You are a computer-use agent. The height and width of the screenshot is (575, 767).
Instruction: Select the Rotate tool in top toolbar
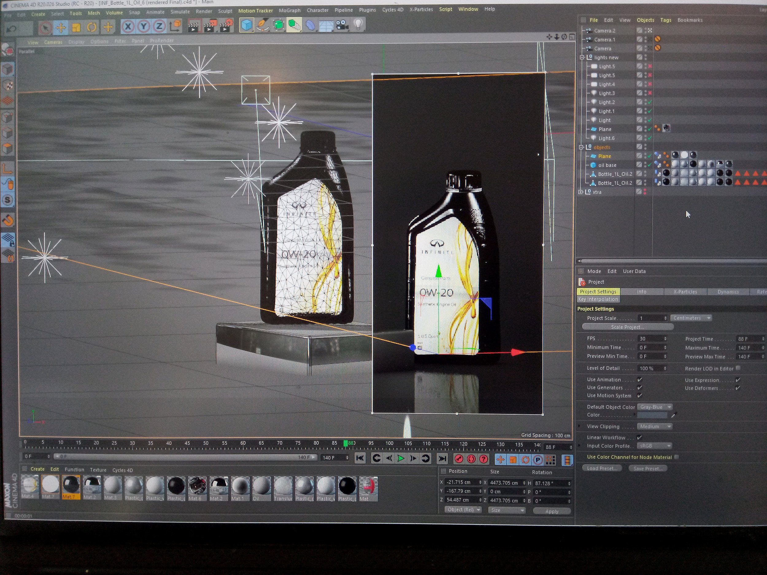tap(92, 27)
